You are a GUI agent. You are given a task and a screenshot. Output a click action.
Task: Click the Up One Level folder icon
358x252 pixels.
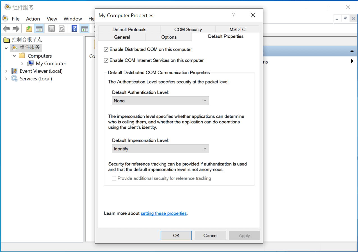coord(29,29)
